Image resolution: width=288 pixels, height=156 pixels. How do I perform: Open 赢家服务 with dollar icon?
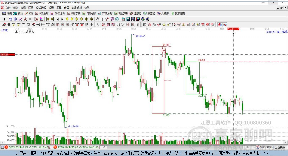(x=178, y=14)
